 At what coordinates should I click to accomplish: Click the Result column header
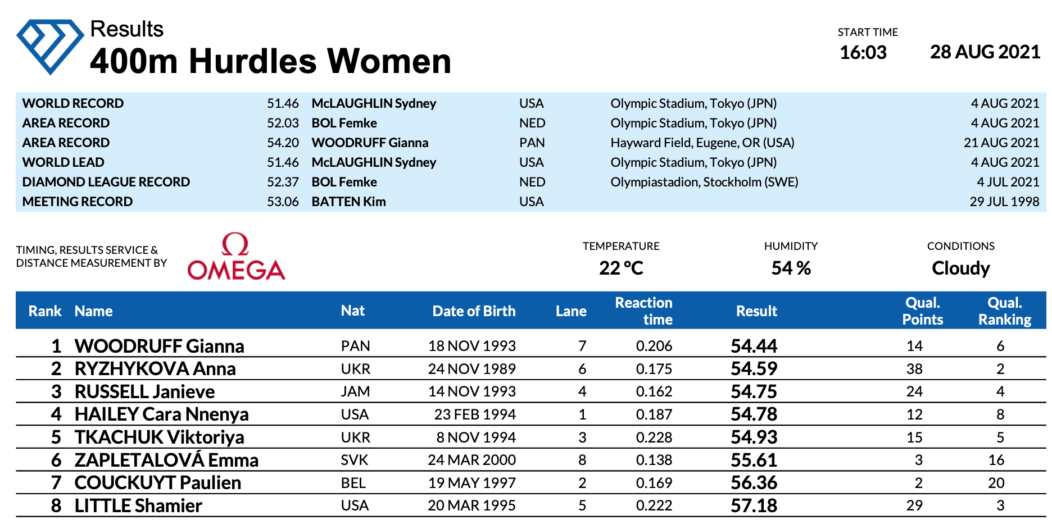pyautogui.click(x=756, y=311)
